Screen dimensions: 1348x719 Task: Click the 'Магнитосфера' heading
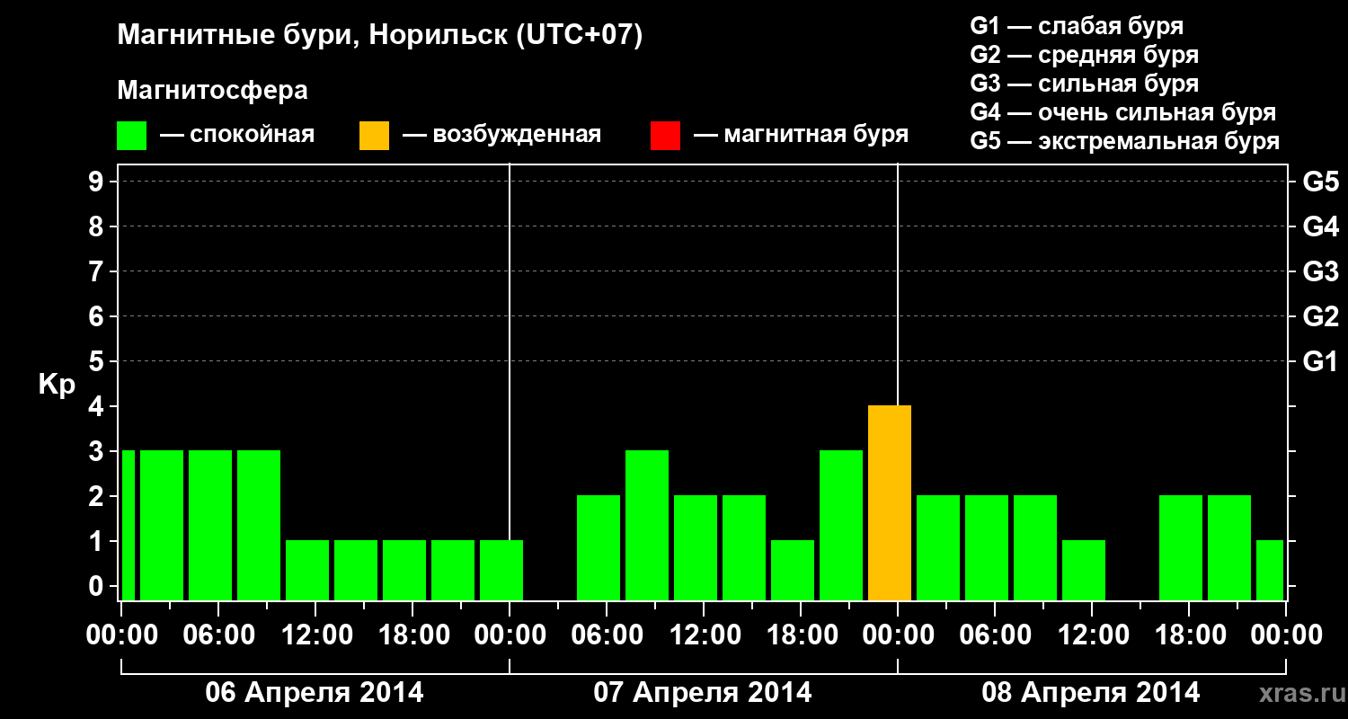tap(212, 91)
